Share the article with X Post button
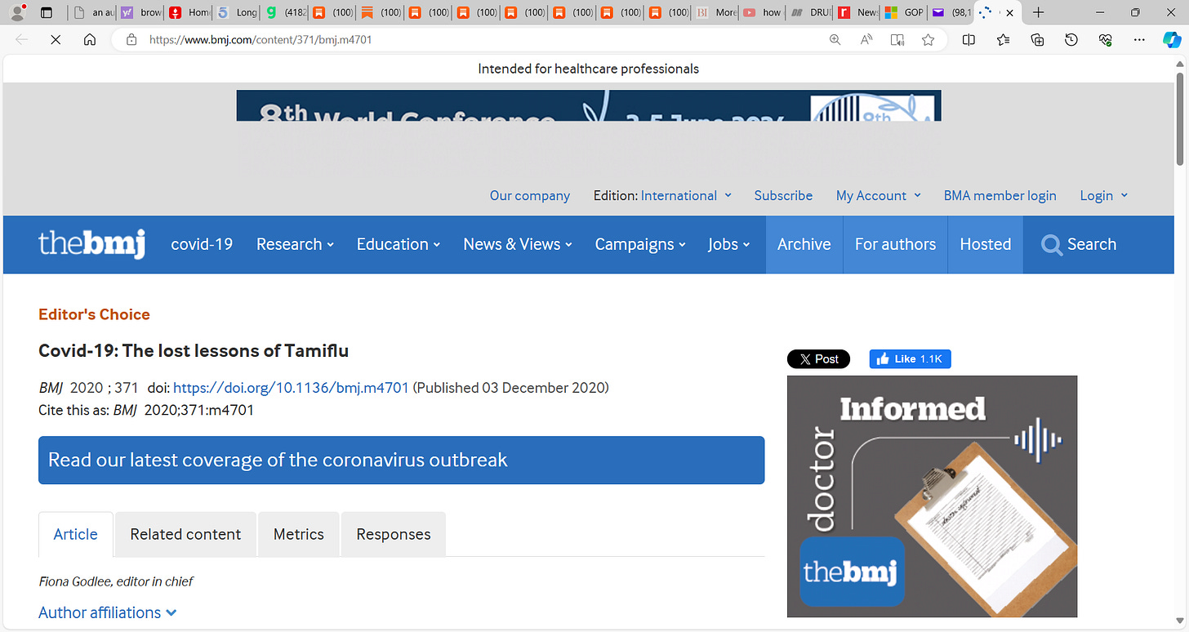The image size is (1189, 632). click(818, 358)
